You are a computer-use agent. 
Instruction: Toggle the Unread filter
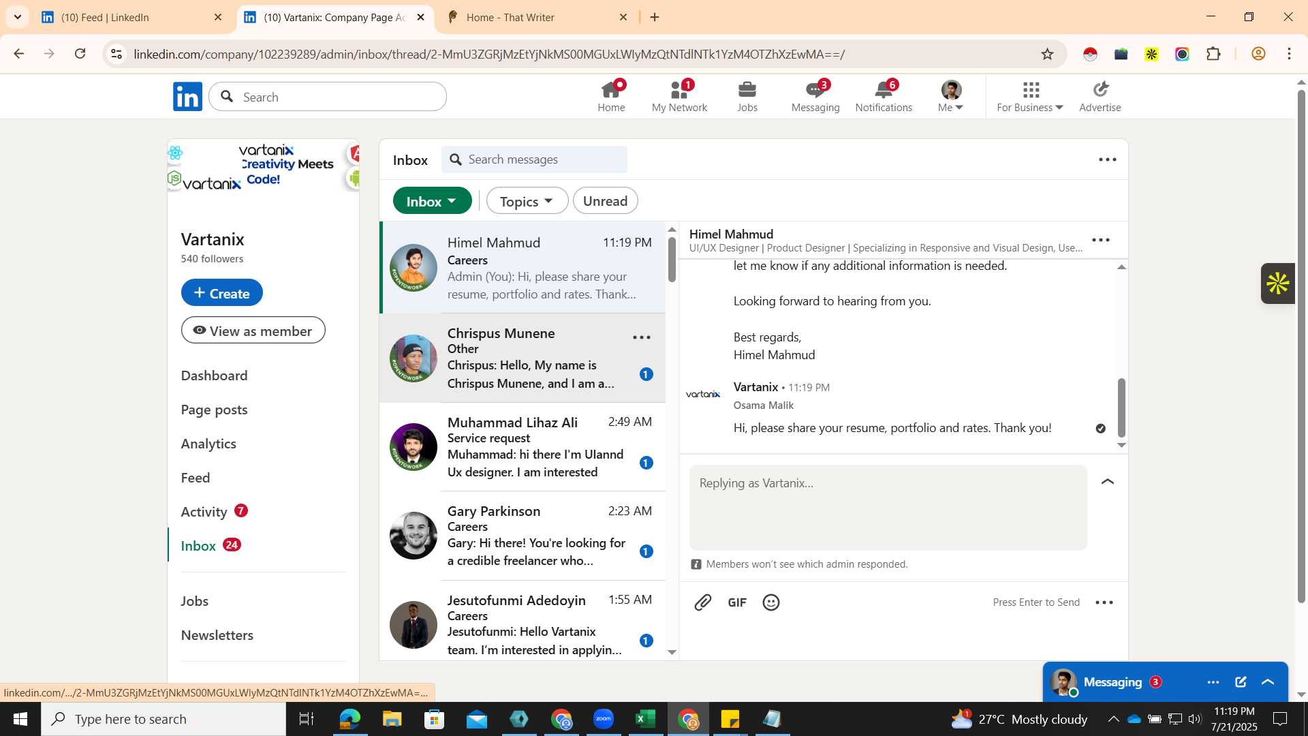tap(605, 201)
